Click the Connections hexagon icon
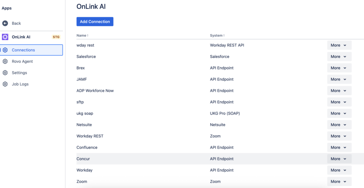 [5, 50]
